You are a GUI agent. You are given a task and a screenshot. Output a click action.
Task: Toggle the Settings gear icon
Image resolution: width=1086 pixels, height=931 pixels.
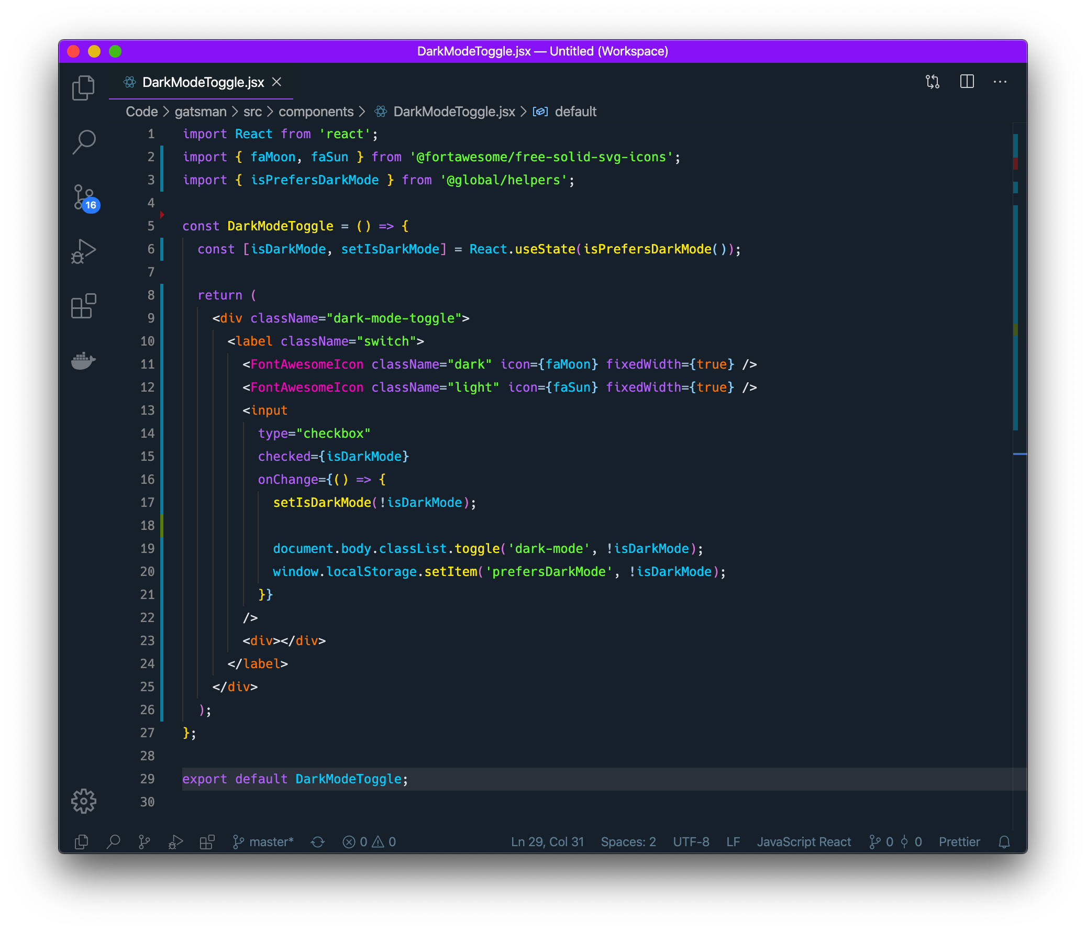pos(84,802)
